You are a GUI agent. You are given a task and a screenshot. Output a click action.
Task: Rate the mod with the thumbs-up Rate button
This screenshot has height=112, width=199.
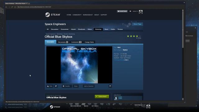click(50, 86)
